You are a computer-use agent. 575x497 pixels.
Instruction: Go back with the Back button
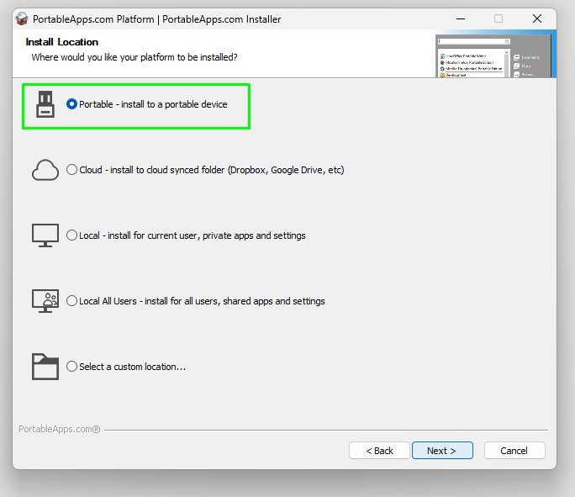379,451
